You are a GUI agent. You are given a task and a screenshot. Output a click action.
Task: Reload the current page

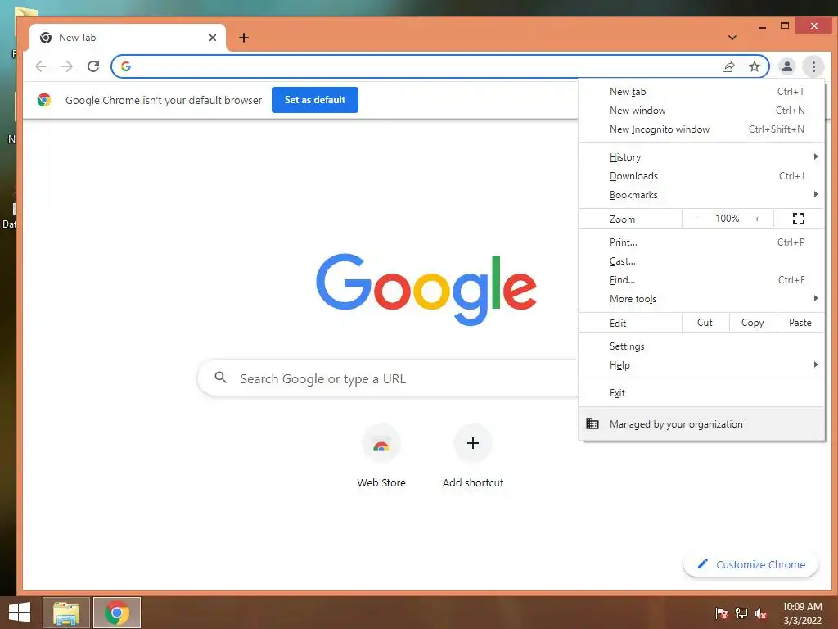[93, 66]
